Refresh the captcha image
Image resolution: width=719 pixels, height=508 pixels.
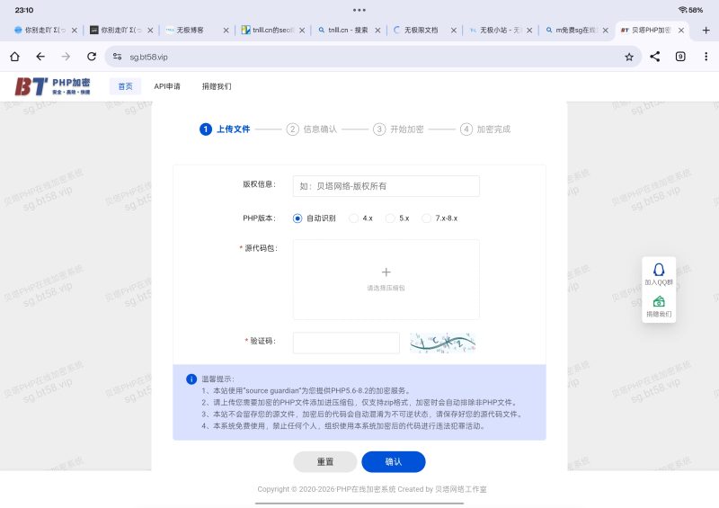point(442,343)
